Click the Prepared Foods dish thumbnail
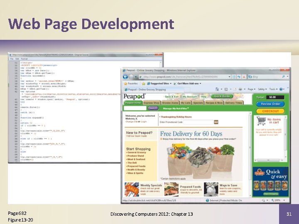The image size is (299, 224). pyautogui.click(x=172, y=190)
